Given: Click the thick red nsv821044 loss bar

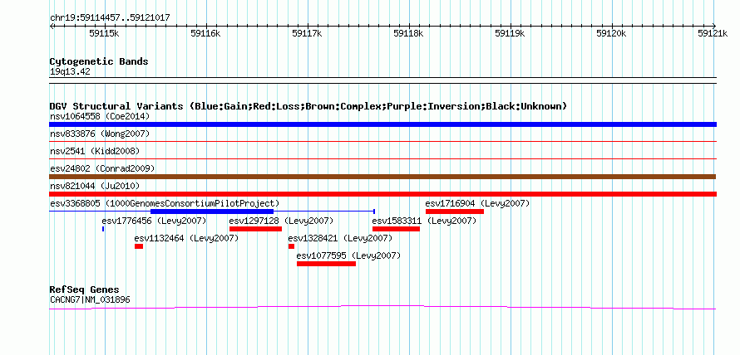Looking at the screenshot, I should tap(382, 194).
